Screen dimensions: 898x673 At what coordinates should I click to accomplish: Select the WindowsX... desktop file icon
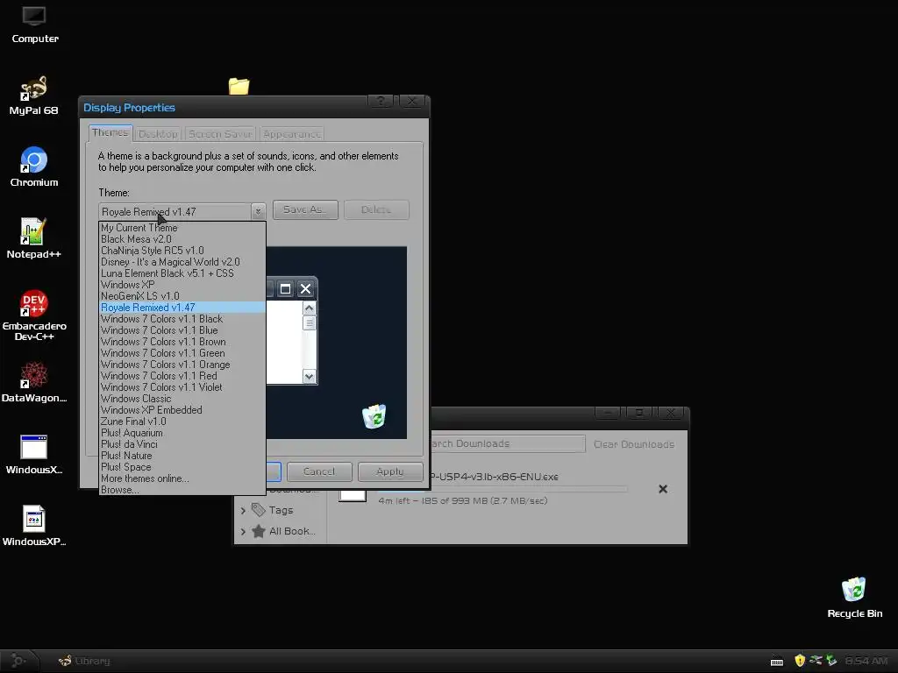click(x=34, y=455)
